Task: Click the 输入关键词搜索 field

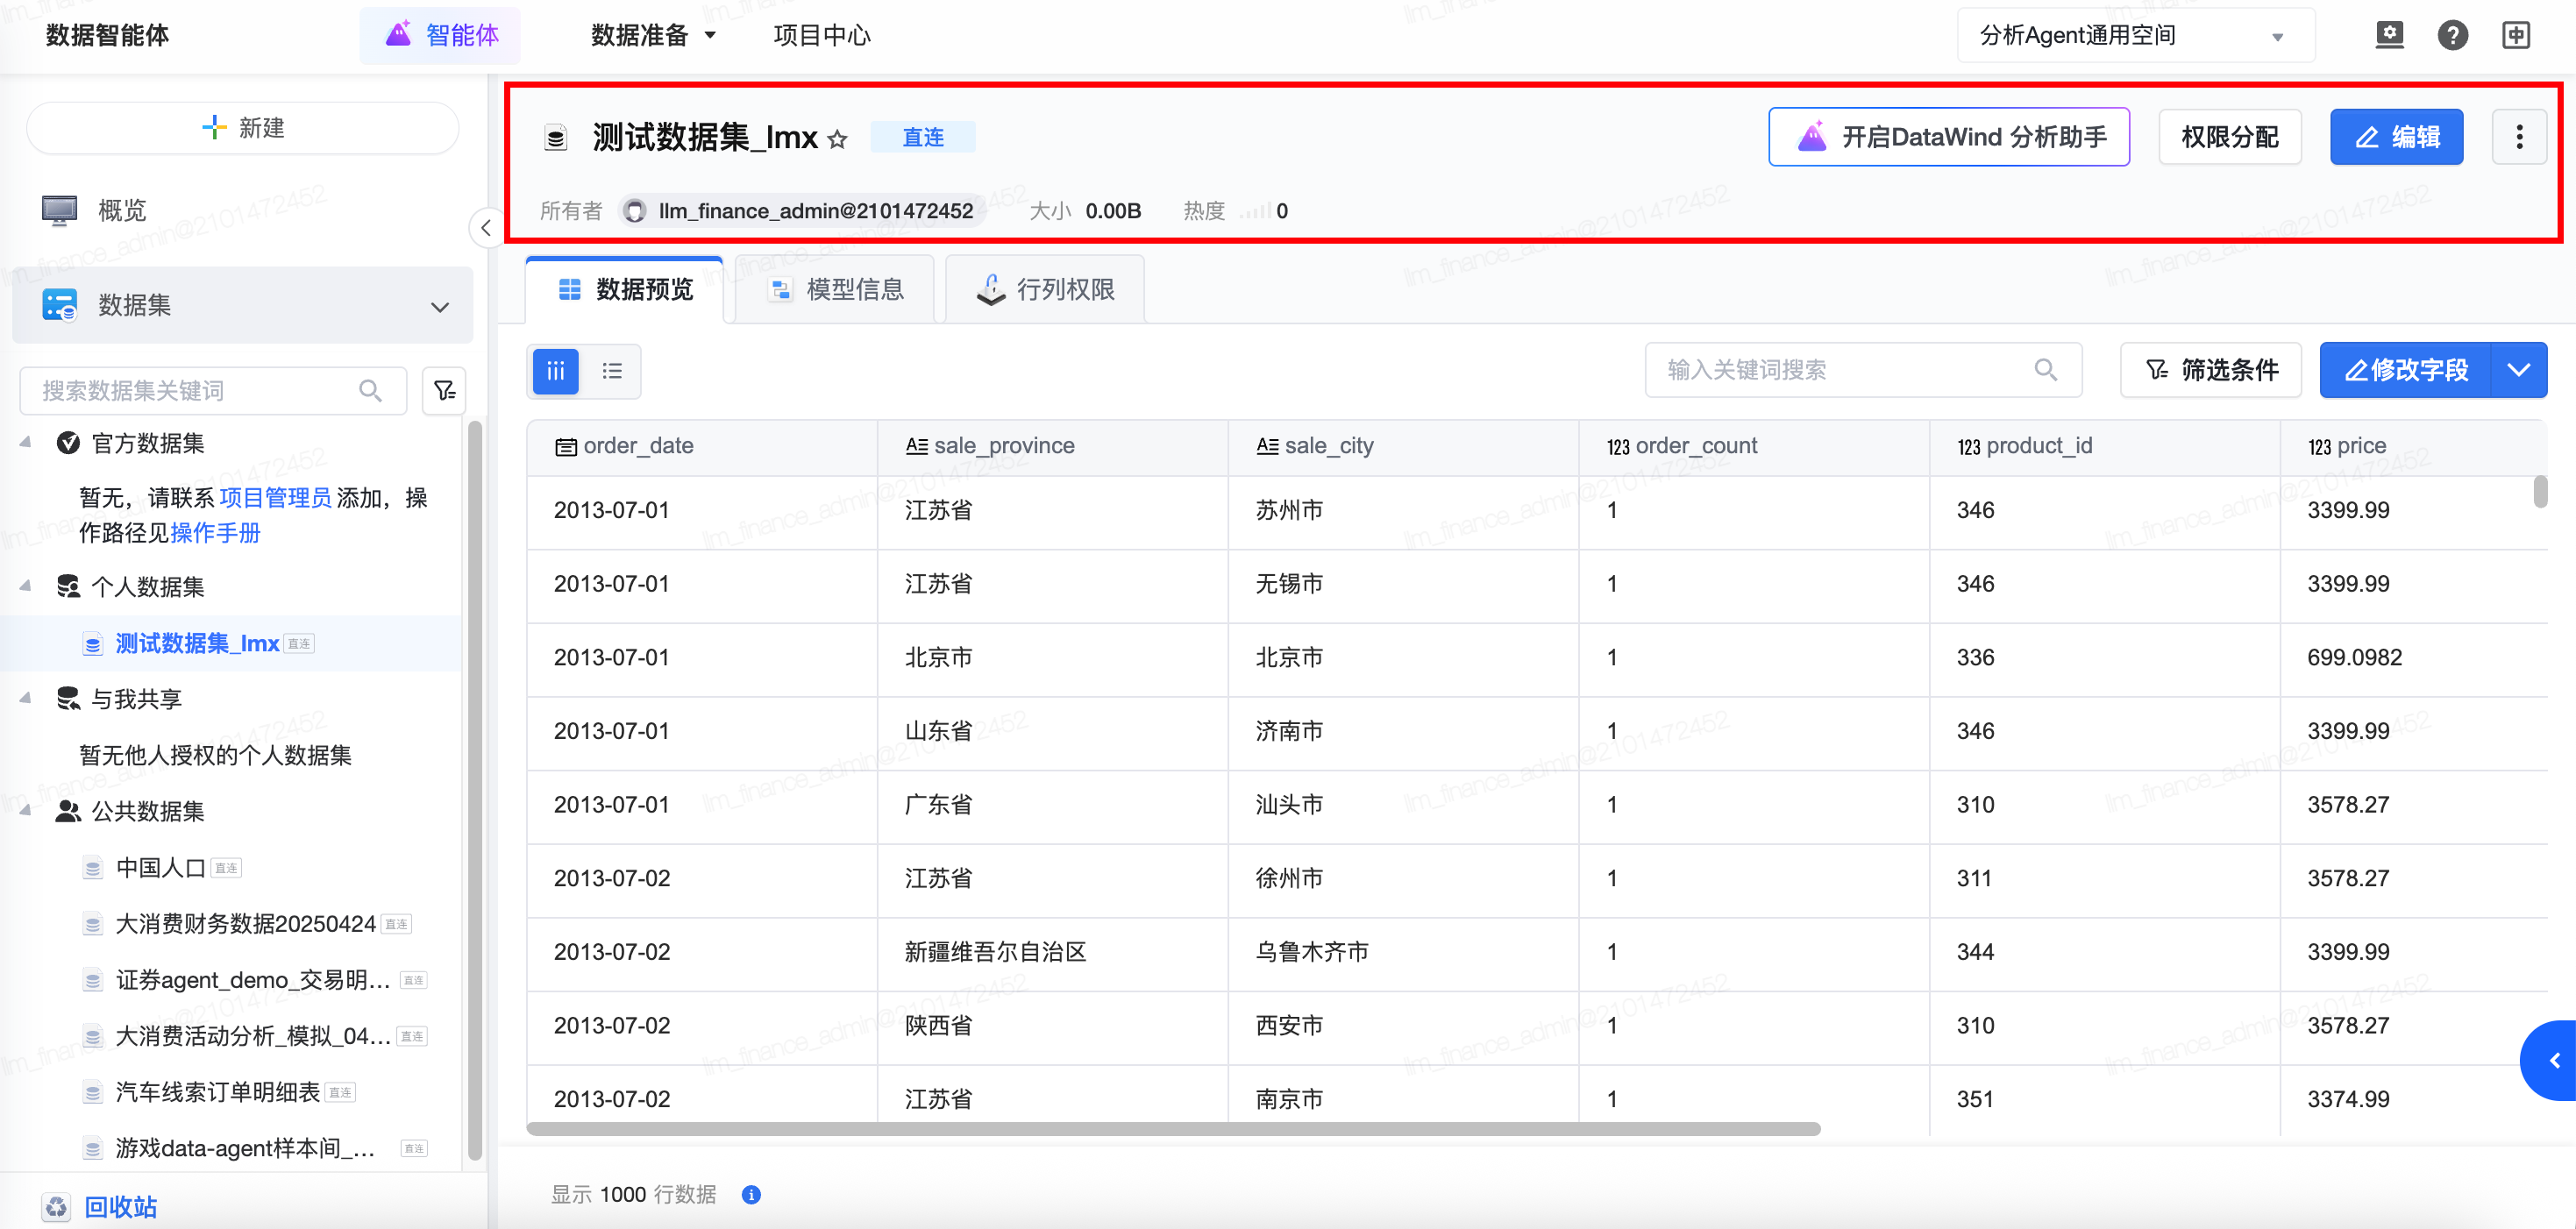Action: point(1863,370)
